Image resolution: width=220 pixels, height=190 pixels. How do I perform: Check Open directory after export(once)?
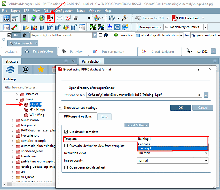65,88
